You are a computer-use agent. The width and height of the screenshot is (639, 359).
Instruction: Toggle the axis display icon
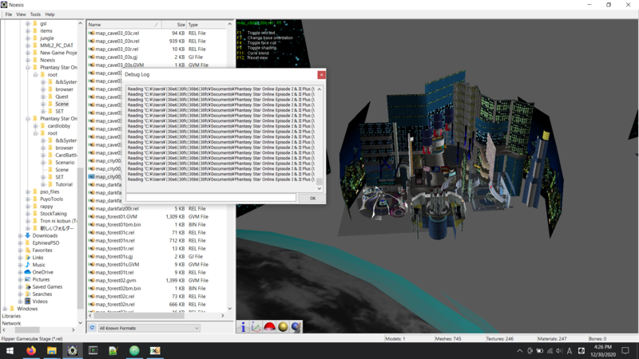click(256, 327)
